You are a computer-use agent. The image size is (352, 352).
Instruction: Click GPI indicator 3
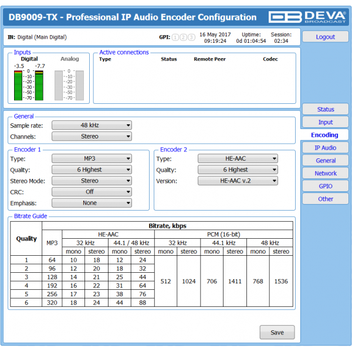click(x=191, y=38)
